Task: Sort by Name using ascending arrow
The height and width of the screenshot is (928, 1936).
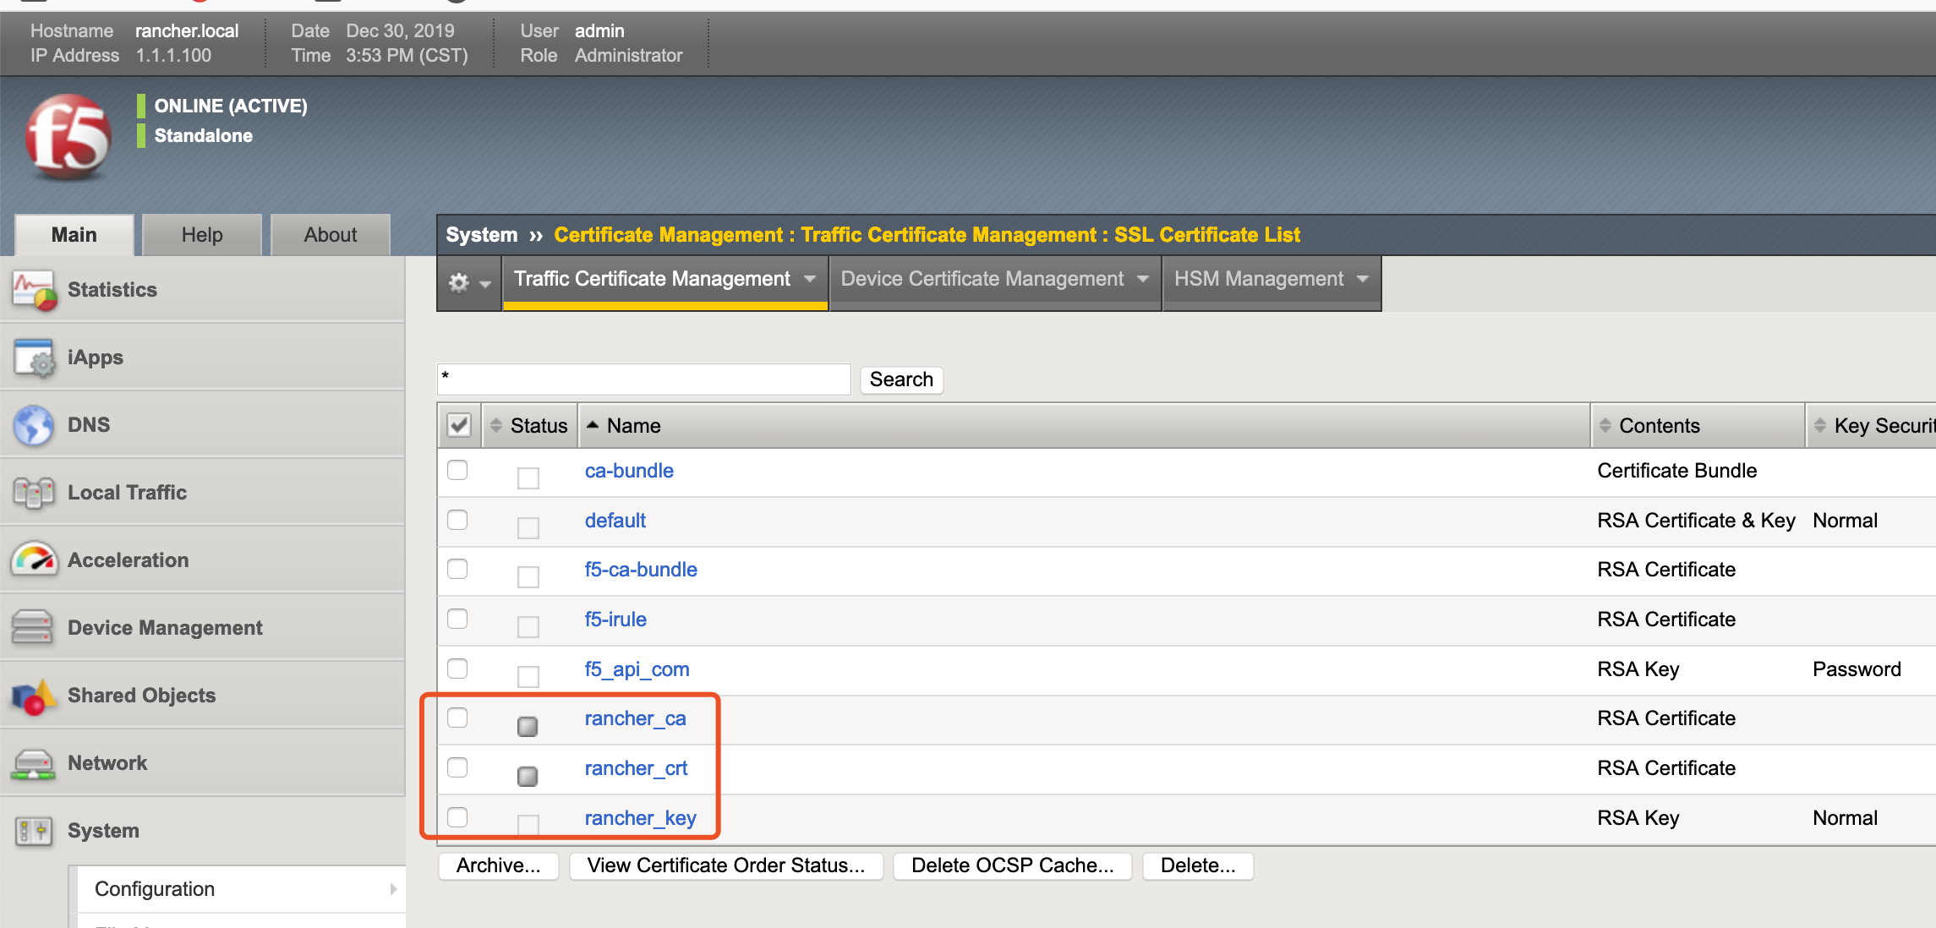Action: point(593,425)
